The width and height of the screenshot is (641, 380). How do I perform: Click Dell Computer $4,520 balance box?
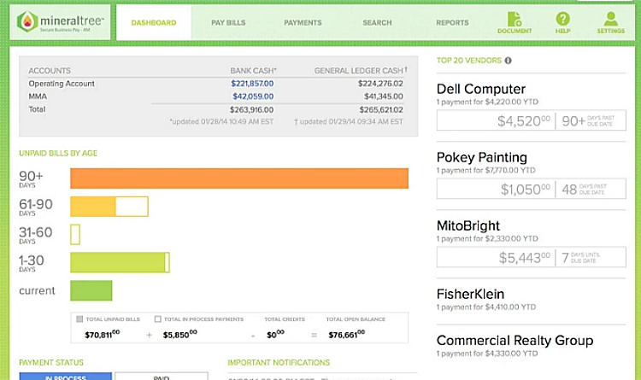531,120
